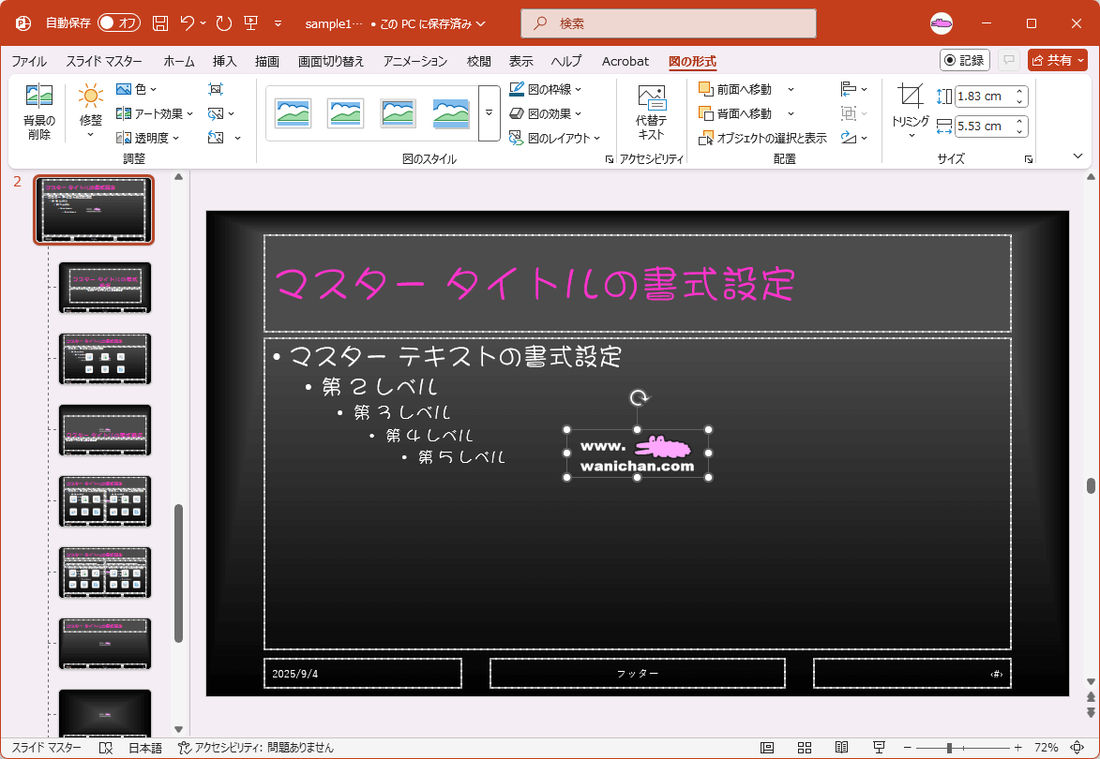Open Bring Forward (前面へ移動) arrow dropdown
Viewport: 1100px width, 759px height.
[x=791, y=89]
